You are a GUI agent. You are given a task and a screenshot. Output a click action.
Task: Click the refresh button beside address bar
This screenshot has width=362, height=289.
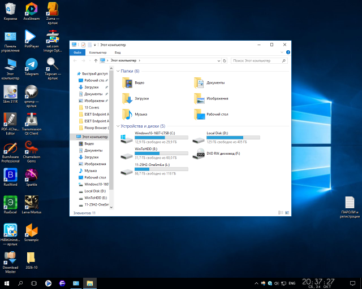click(225, 60)
